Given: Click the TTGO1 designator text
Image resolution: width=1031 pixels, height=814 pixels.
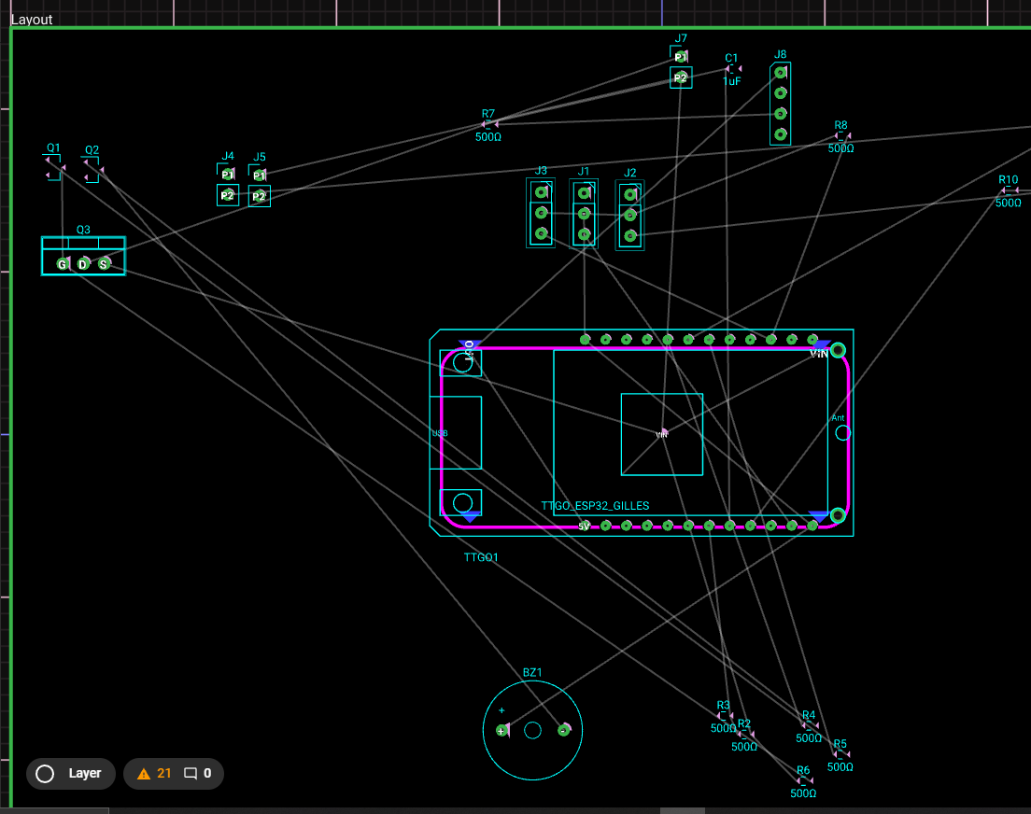Looking at the screenshot, I should [x=481, y=557].
